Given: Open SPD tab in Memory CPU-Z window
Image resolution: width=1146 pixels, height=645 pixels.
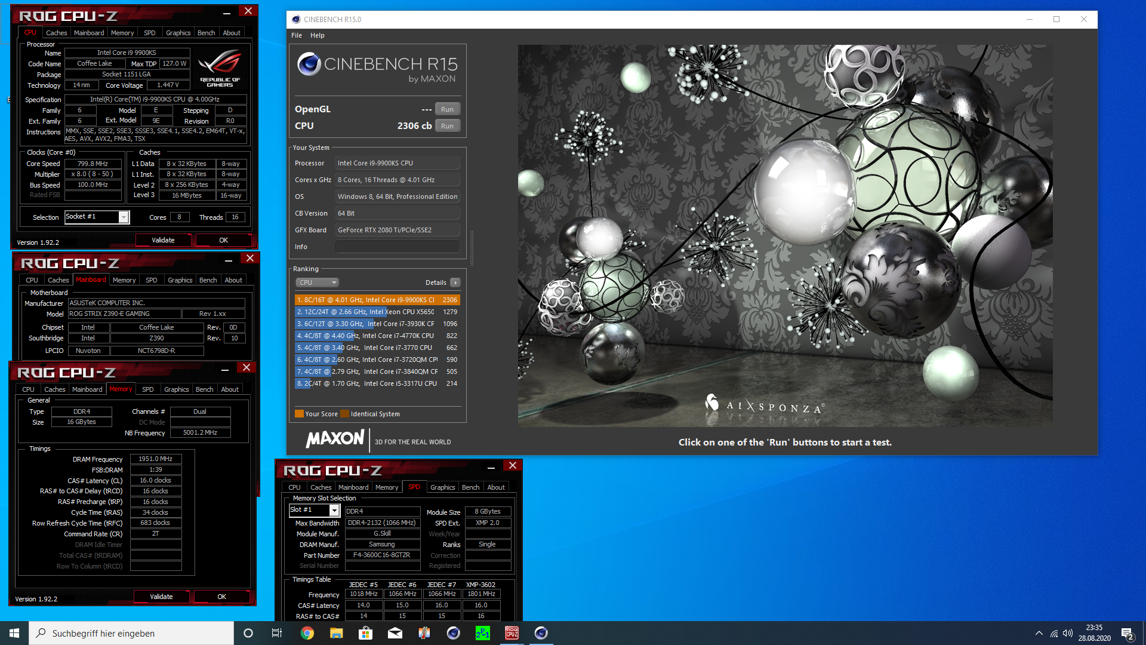Looking at the screenshot, I should pyautogui.click(x=148, y=389).
